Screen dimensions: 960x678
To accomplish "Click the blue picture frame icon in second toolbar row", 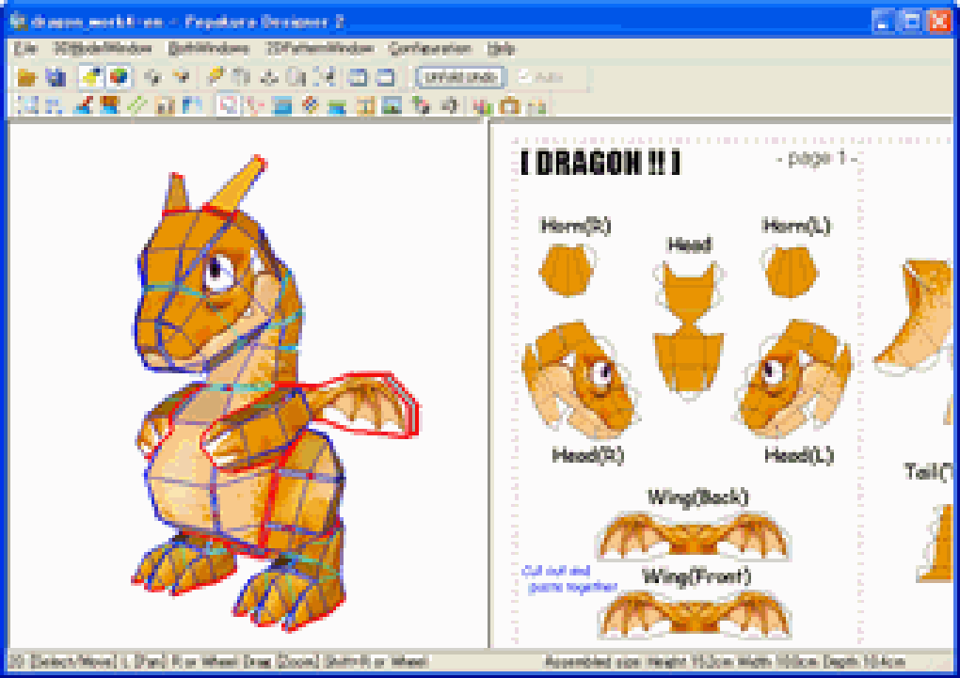I will [x=281, y=106].
